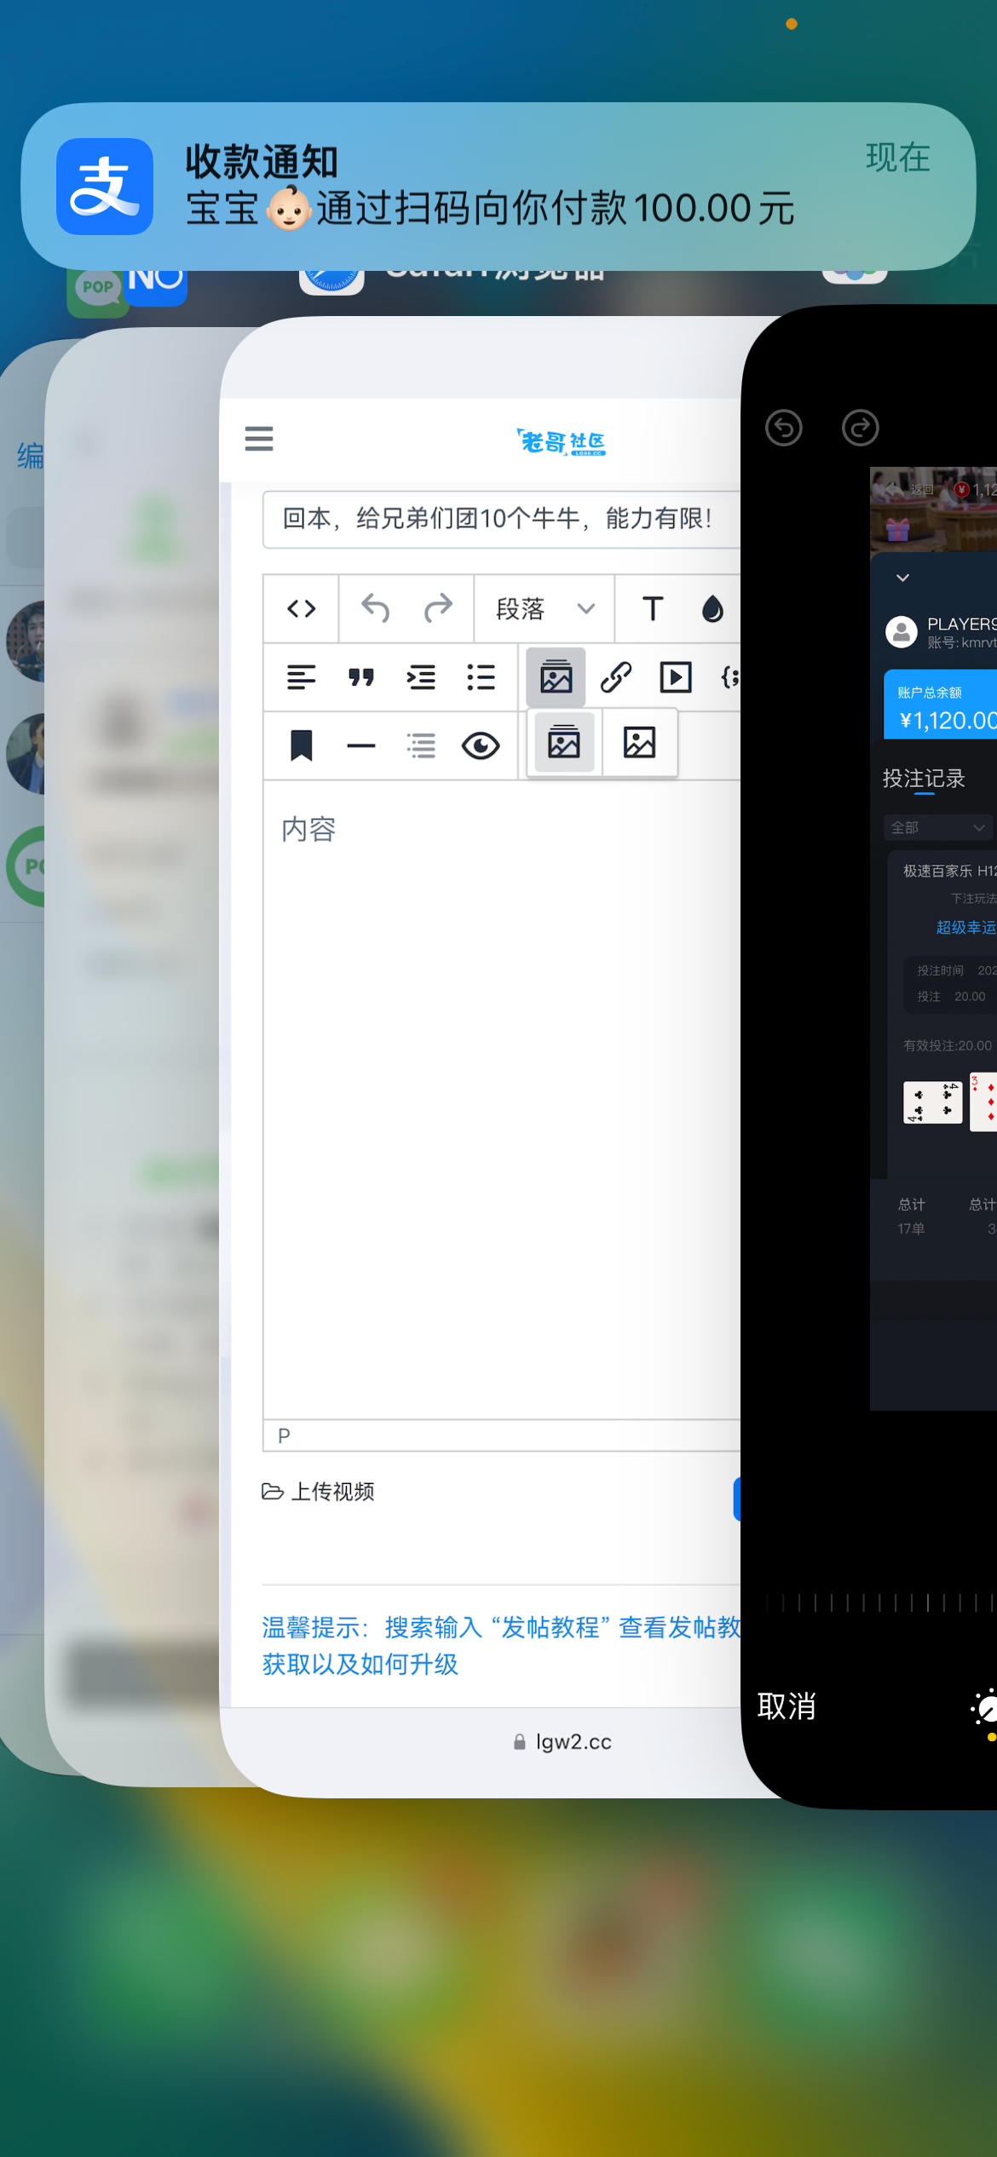The height and width of the screenshot is (2157, 997).
Task: Click the source code view icon
Action: coord(302,609)
